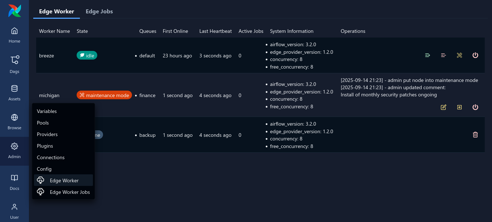492x222 pixels.
Task: Click the Airflow pinwheel logo
Action: click(x=14, y=11)
